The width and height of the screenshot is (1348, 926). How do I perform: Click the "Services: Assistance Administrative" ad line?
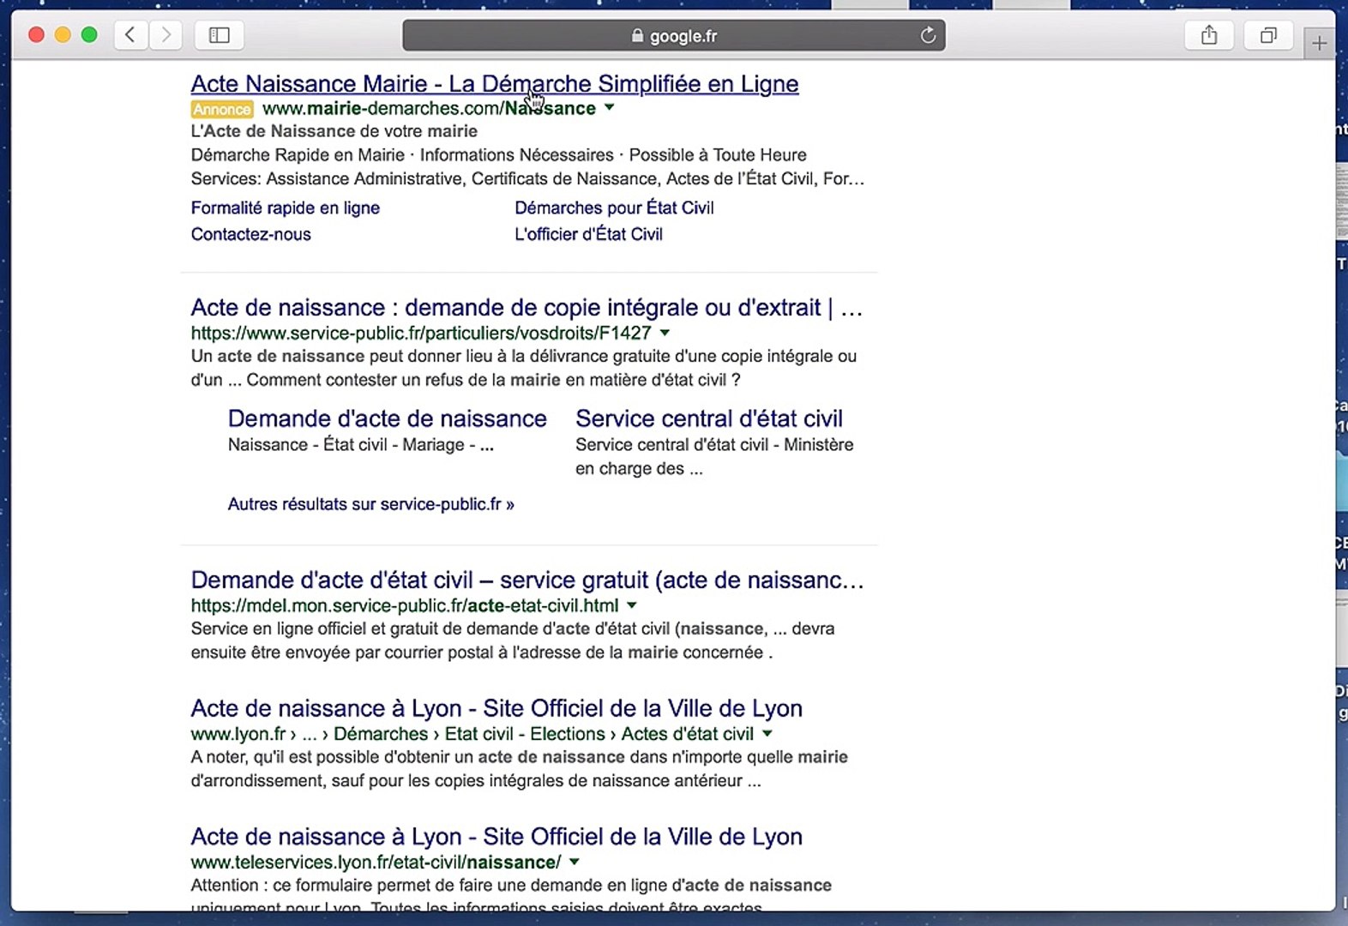pos(527,179)
